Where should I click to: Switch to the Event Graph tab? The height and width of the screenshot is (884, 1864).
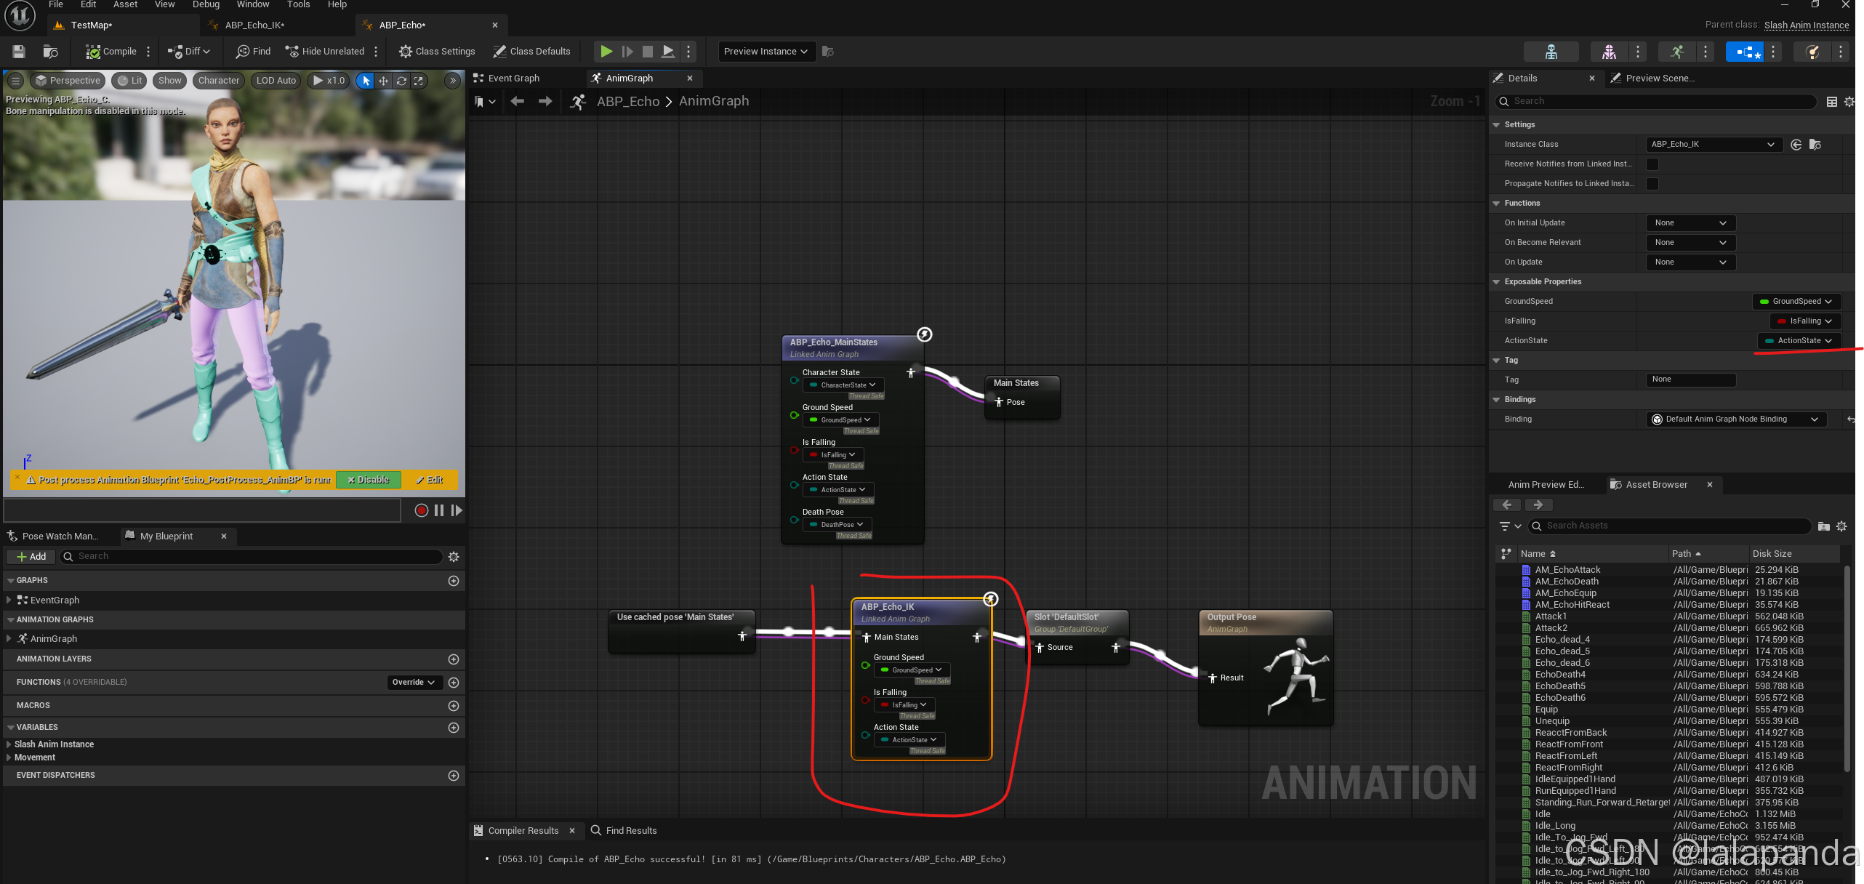(513, 79)
